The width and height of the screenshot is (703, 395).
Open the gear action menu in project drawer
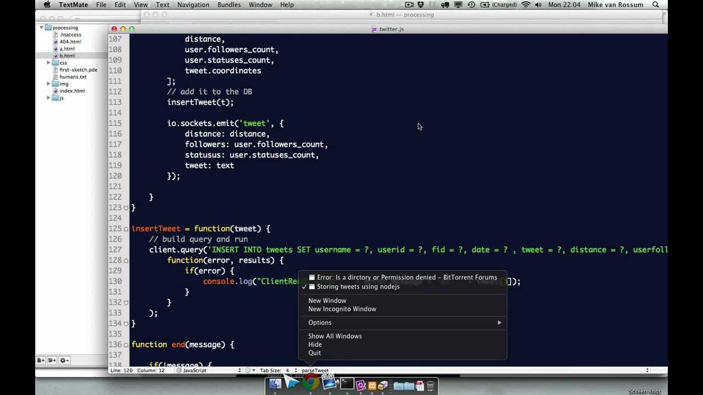point(64,360)
